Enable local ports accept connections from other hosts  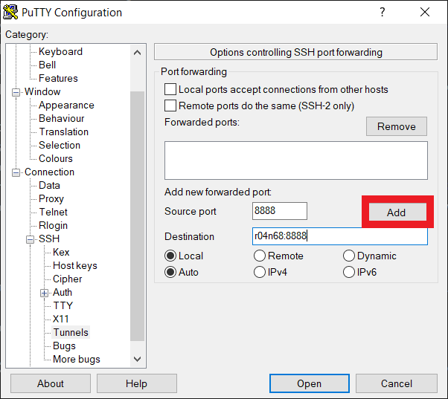tap(170, 90)
